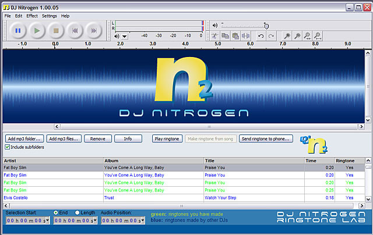
Task: Click song list horizontal scroll right arrow
Action: point(361,205)
